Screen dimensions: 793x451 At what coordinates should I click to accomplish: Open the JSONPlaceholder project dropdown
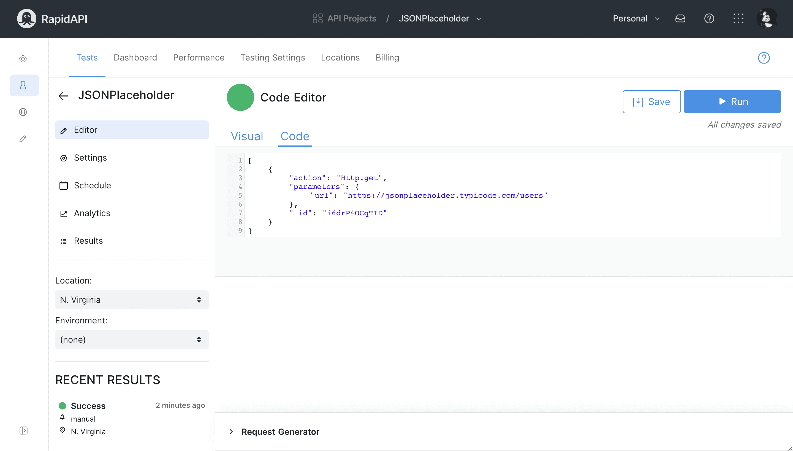(440, 19)
